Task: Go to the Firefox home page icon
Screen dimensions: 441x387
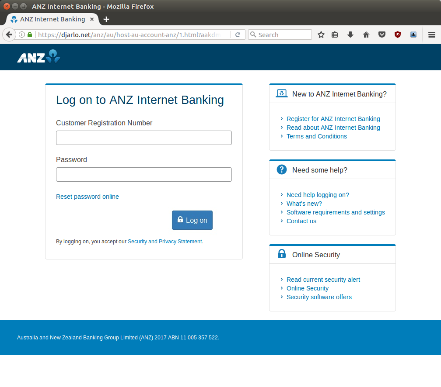Action: click(x=366, y=35)
